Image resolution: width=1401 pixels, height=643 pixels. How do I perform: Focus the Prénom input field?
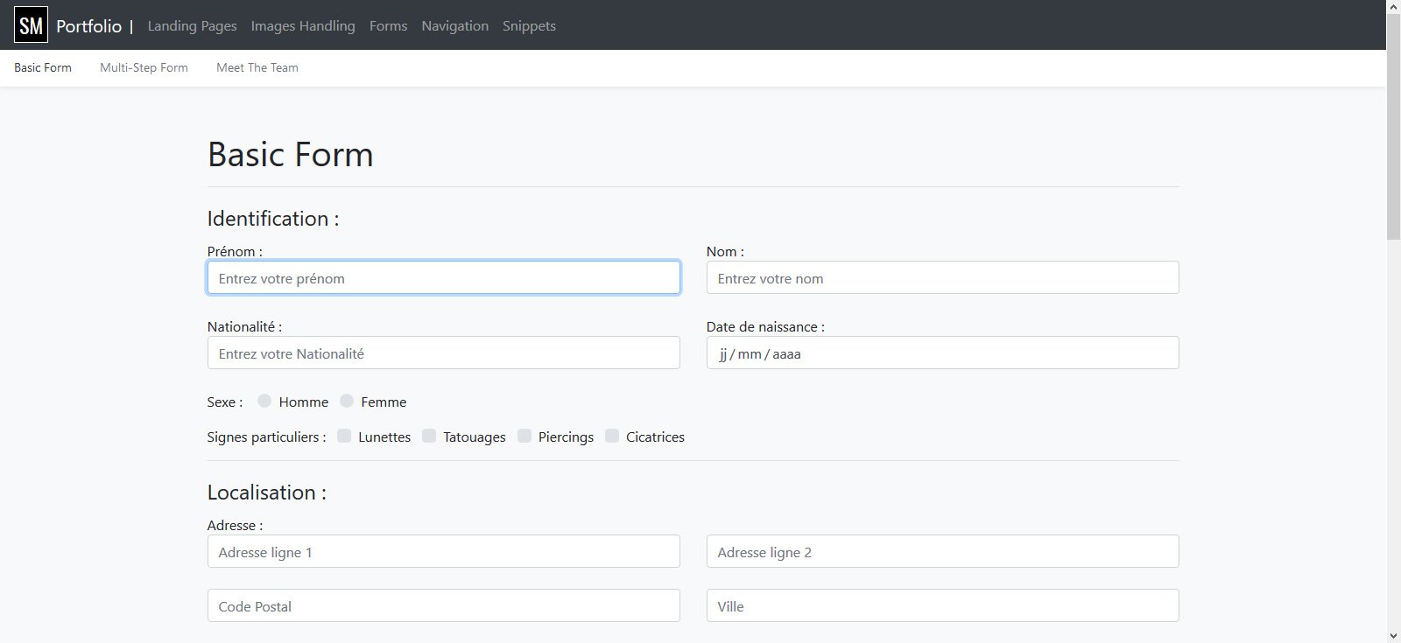point(443,277)
